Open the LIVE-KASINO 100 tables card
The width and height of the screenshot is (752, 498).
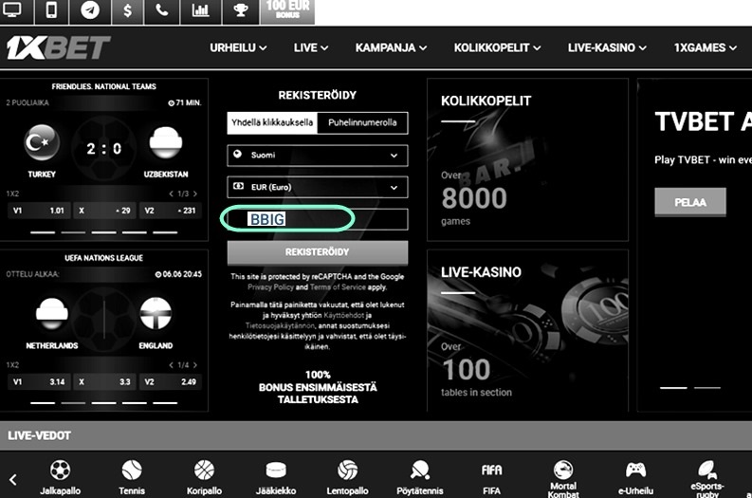pos(527,330)
